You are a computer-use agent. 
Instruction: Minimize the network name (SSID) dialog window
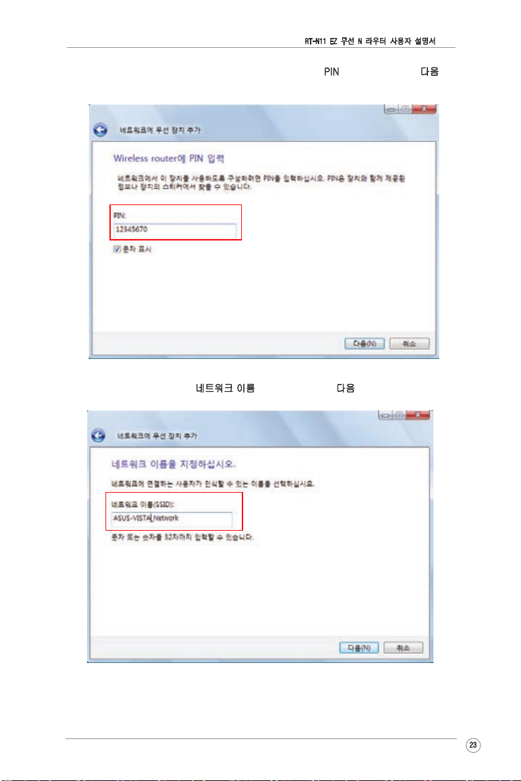point(385,414)
